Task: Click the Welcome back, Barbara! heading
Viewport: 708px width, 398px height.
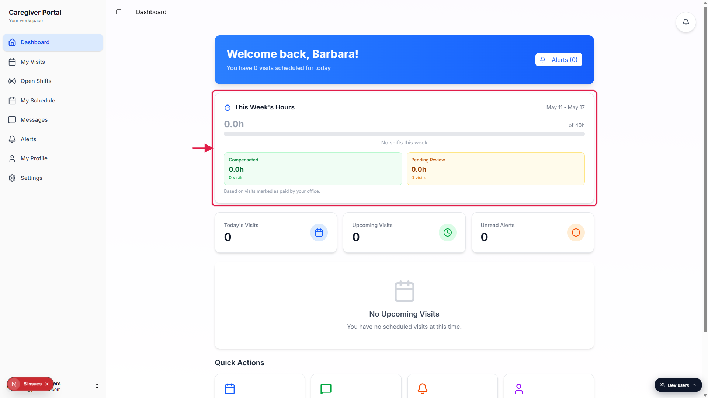Action: [292, 54]
